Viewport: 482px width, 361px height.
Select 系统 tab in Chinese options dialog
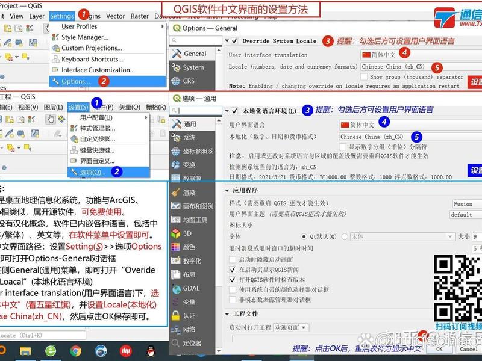pyautogui.click(x=192, y=138)
